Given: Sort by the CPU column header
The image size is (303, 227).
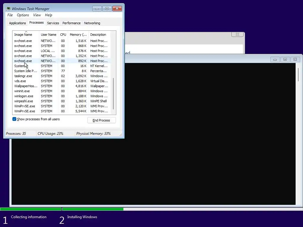Looking at the screenshot, I should (63, 35).
